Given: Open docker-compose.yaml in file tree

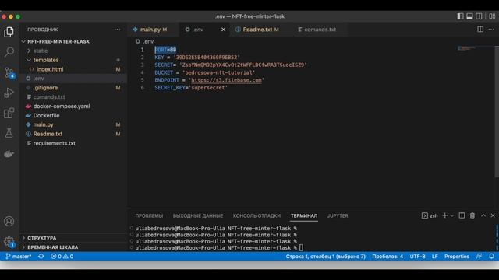Looking at the screenshot, I should 73,107.
